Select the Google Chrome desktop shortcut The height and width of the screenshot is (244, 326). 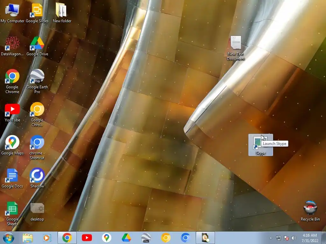(x=12, y=81)
